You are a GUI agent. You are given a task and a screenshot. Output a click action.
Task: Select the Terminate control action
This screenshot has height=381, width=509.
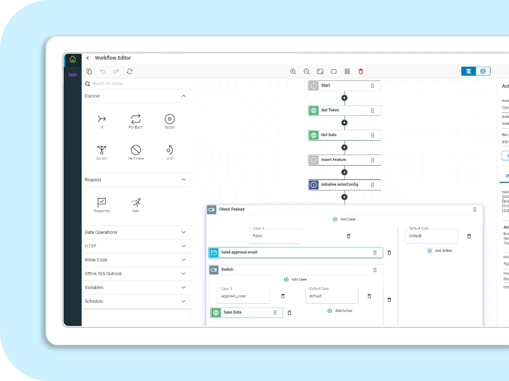click(x=136, y=152)
